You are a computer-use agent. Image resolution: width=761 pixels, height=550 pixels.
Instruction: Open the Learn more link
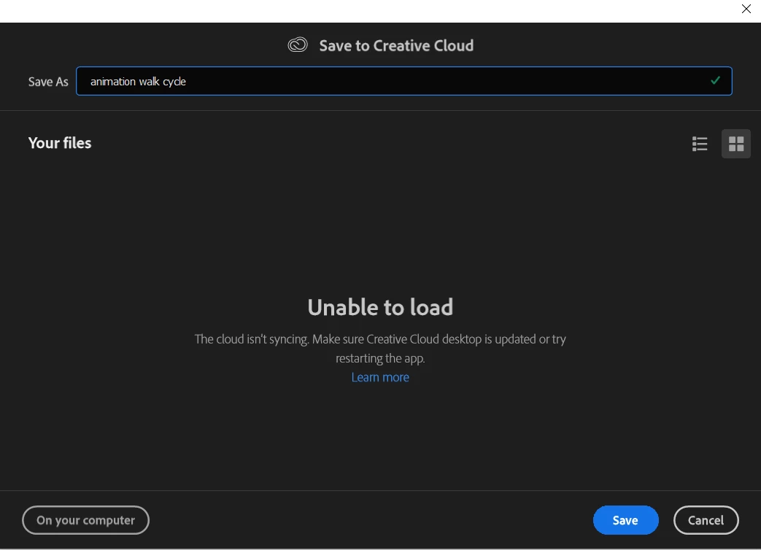tap(380, 377)
